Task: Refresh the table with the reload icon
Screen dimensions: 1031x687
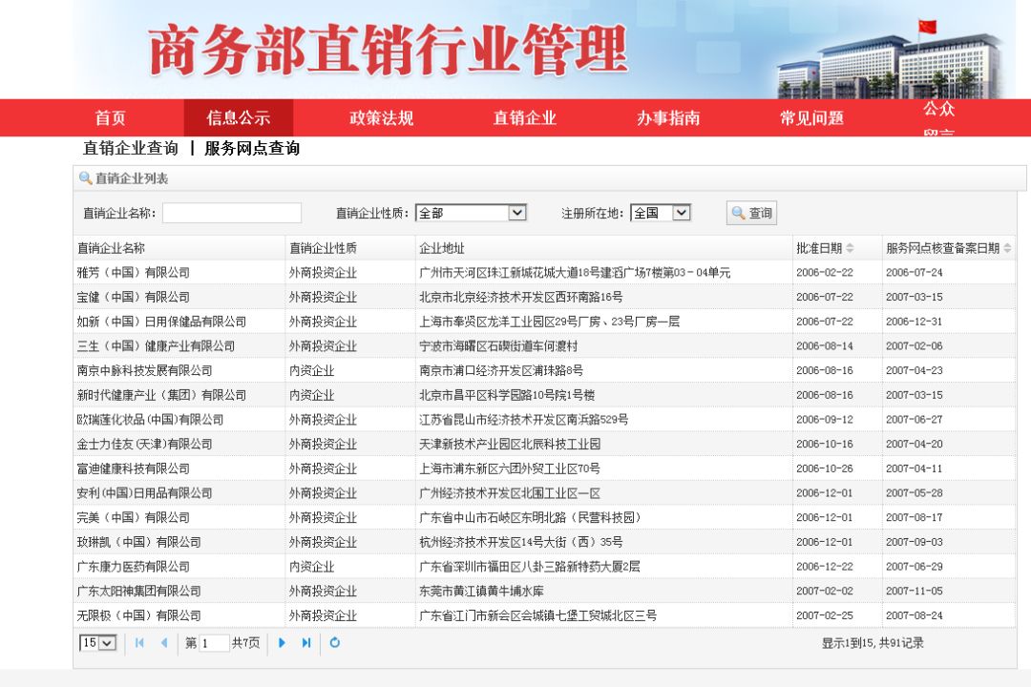Action: [334, 642]
